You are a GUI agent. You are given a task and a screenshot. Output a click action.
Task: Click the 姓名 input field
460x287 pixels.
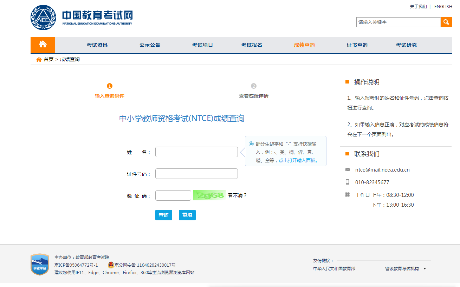pos(196,152)
